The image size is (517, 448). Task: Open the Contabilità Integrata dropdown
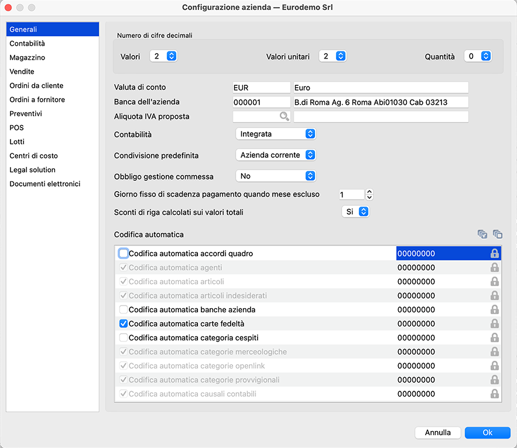(275, 134)
